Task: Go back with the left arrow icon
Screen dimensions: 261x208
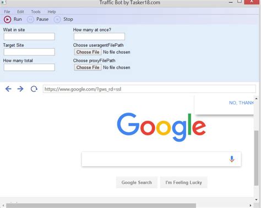Action: coord(8,89)
